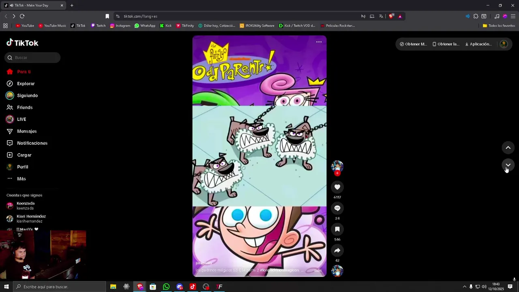Open the Para ti feed

pos(19,72)
